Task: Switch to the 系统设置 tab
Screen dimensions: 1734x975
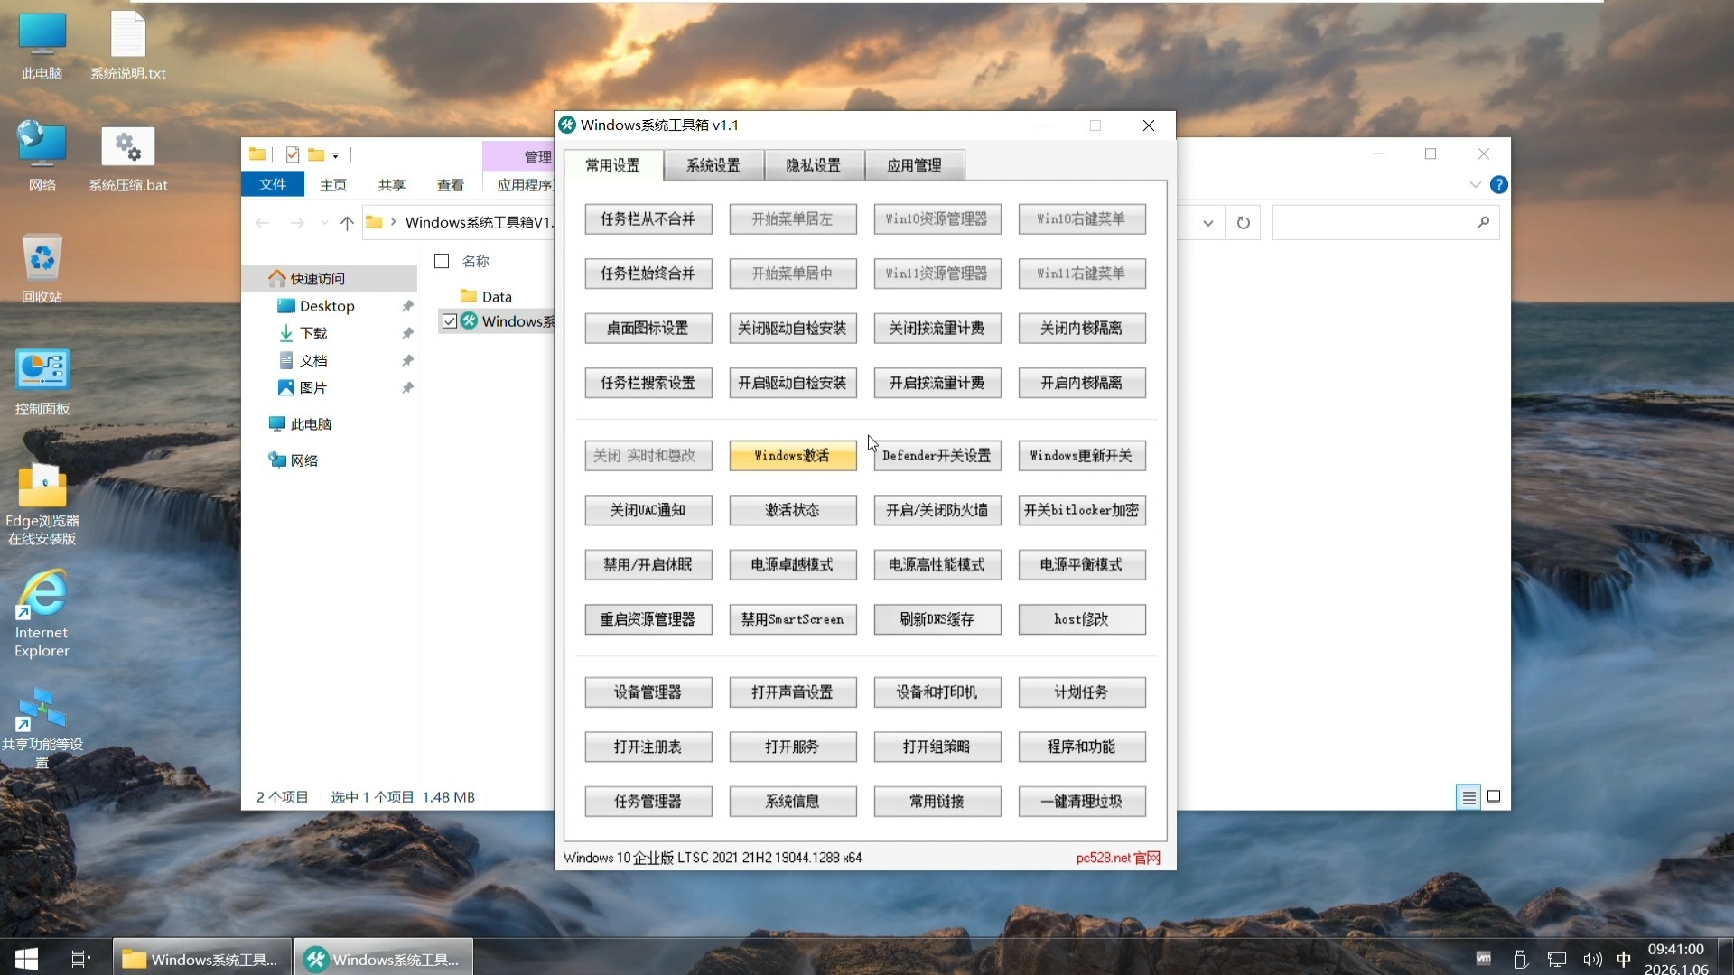Action: point(713,165)
